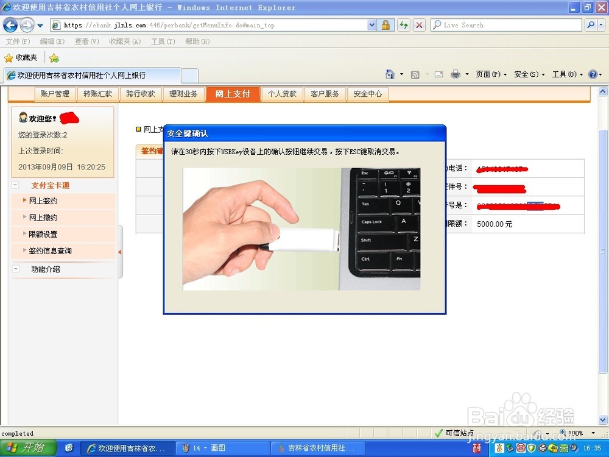Open the 编辑(E) menu
The height and width of the screenshot is (457, 609).
[x=52, y=41]
